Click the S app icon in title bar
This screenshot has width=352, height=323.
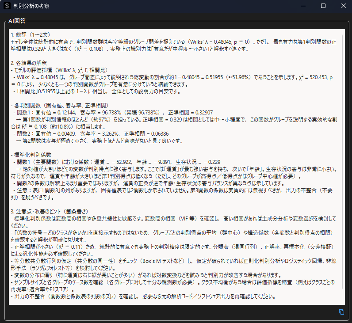tap(7, 6)
